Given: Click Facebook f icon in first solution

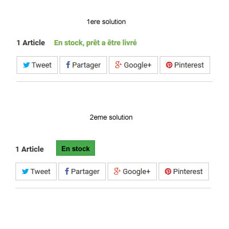Looking at the screenshot, I should coord(68,65).
